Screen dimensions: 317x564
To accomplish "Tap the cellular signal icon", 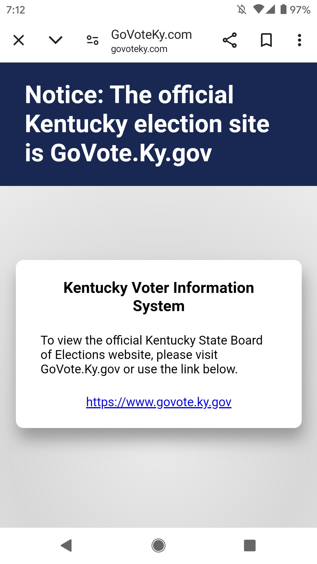I will (x=271, y=9).
